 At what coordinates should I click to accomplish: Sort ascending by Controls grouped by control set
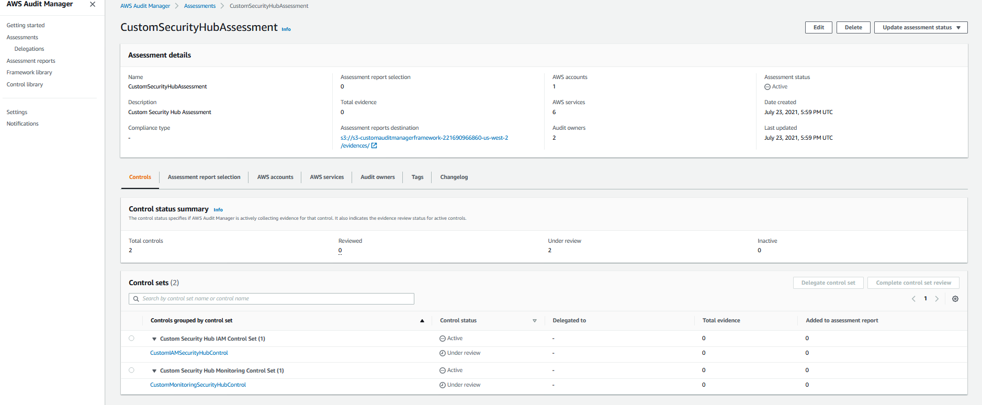pos(422,321)
